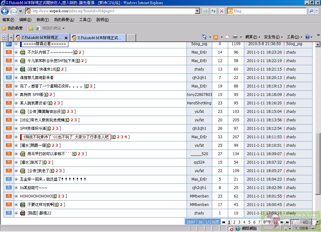
Task: Click the last page arrow in pagination
Action: 287,222
